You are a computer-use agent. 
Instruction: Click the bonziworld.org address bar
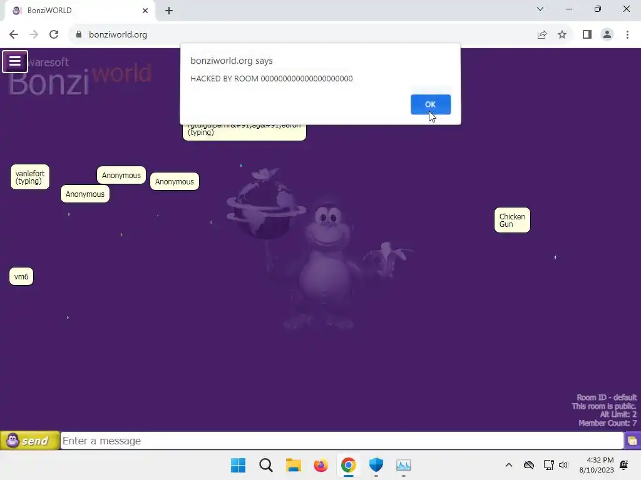coord(302,35)
